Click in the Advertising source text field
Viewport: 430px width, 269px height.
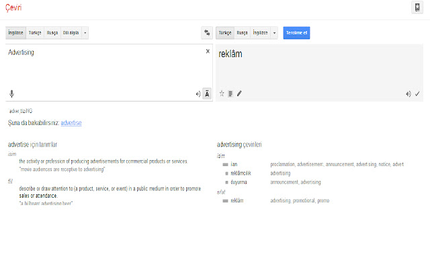point(109,73)
